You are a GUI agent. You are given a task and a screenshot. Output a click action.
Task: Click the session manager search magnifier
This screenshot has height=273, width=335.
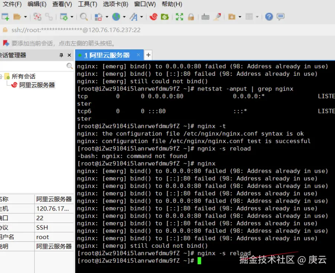pos(70,66)
